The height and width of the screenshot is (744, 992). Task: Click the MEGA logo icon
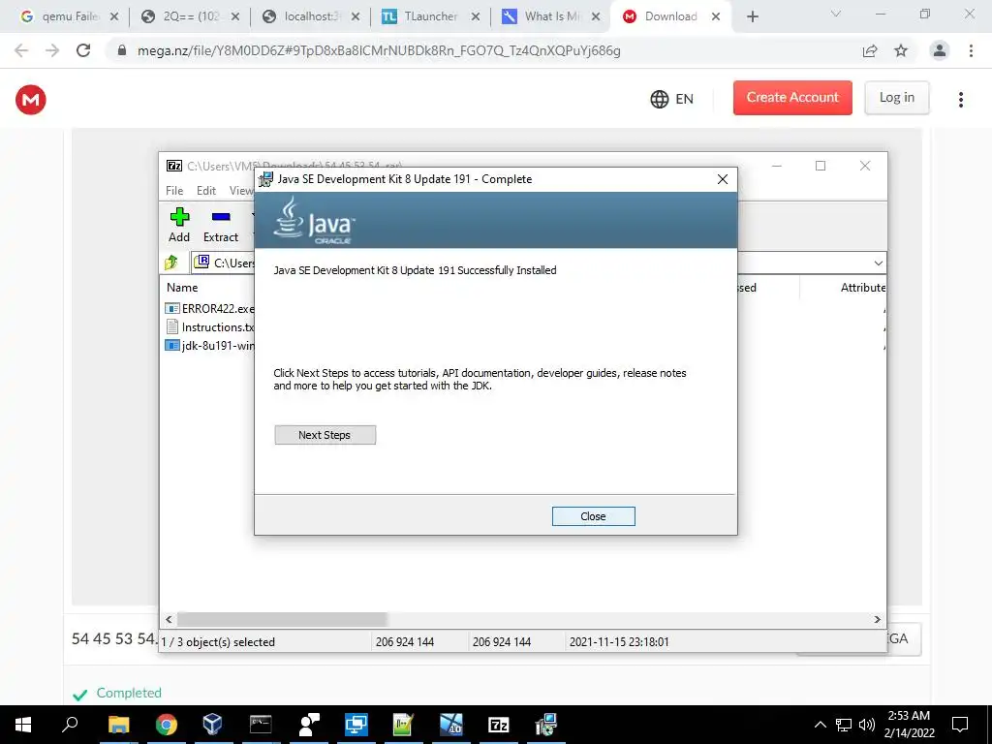click(x=30, y=100)
